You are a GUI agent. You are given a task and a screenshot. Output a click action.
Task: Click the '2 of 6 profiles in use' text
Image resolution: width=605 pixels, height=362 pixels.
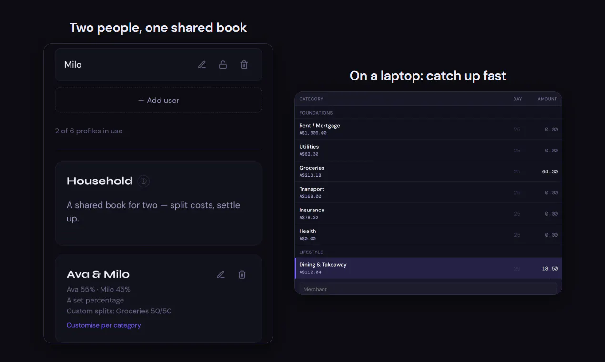coord(89,131)
